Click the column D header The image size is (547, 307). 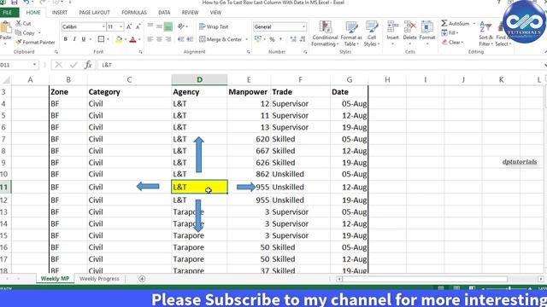pos(199,79)
